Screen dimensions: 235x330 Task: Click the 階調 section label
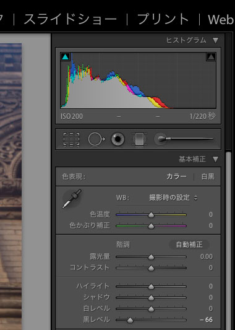point(123,245)
